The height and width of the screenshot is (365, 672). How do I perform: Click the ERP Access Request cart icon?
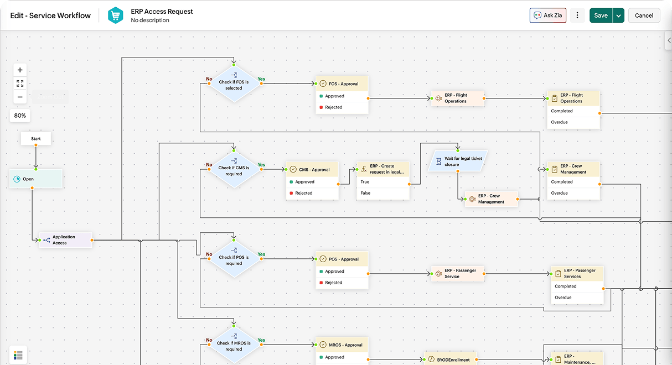click(x=115, y=15)
